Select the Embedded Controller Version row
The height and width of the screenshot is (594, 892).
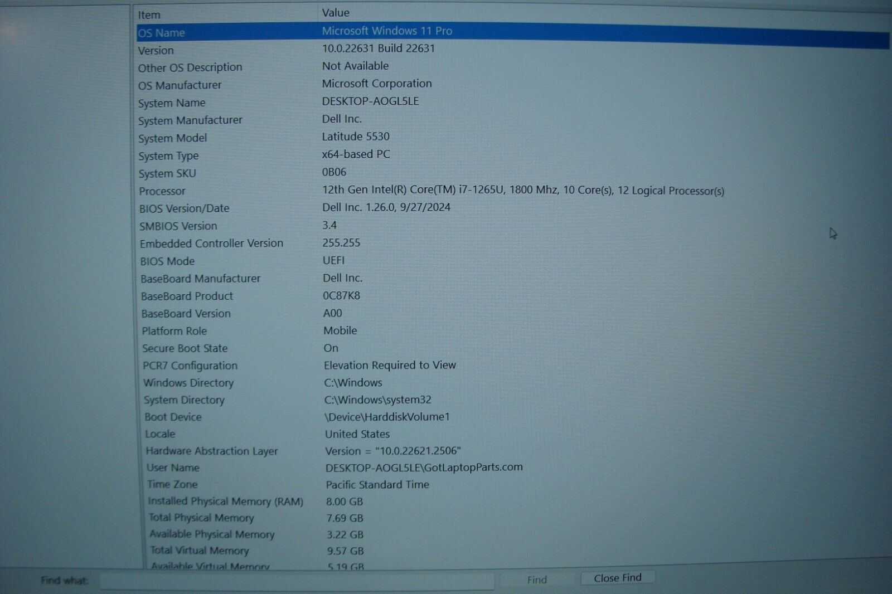(512, 244)
